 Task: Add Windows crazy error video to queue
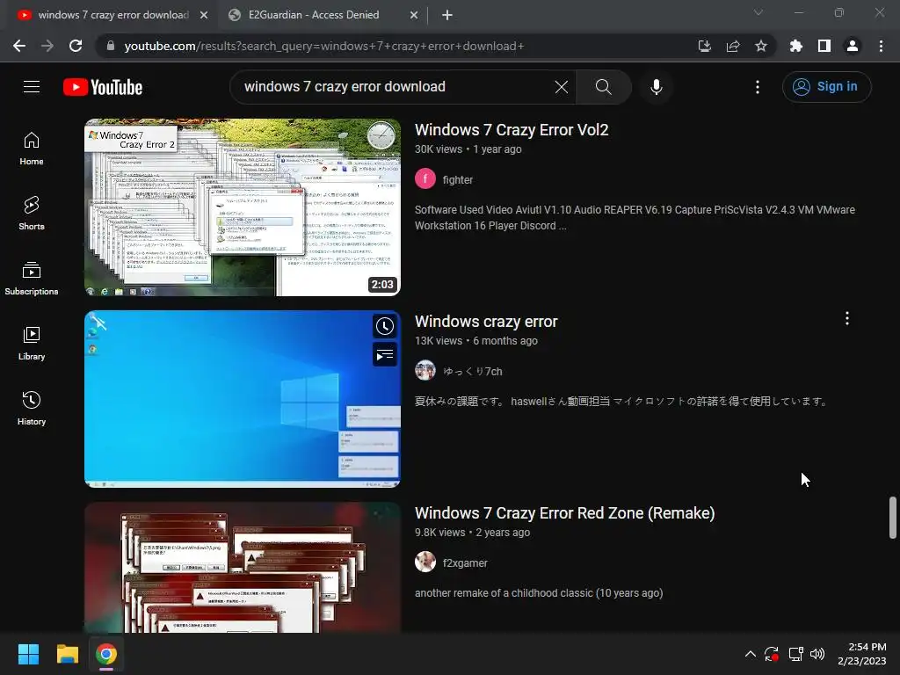[385, 355]
